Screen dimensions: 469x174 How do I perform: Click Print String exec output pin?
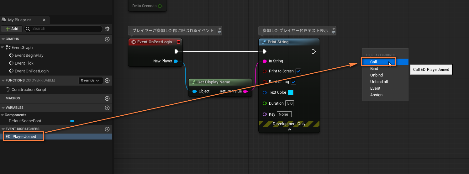point(314,51)
